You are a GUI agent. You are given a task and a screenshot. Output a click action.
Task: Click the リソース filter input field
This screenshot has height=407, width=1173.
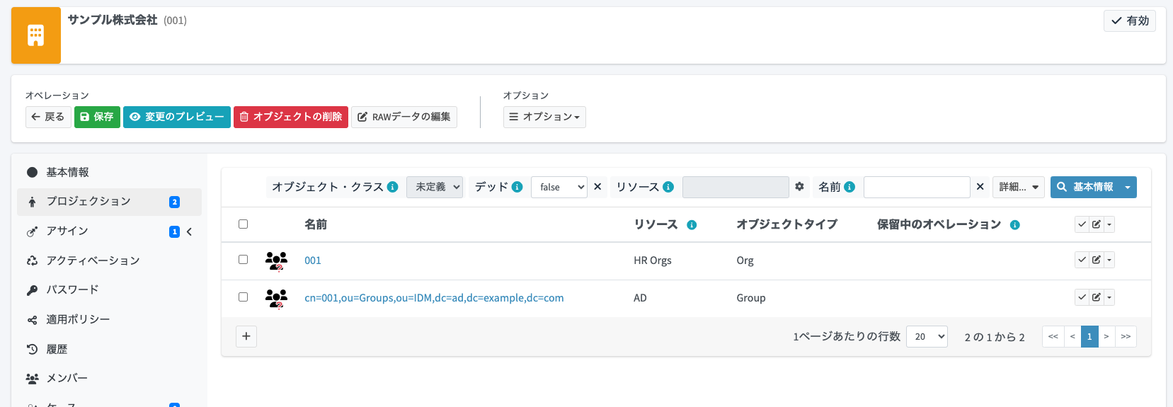[x=736, y=187]
